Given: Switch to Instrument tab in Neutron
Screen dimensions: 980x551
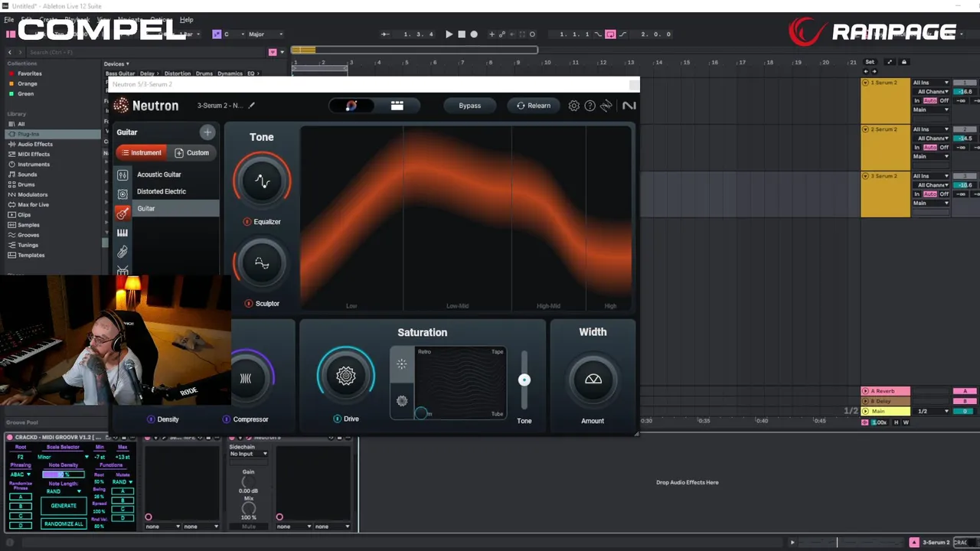Looking at the screenshot, I should [x=142, y=152].
